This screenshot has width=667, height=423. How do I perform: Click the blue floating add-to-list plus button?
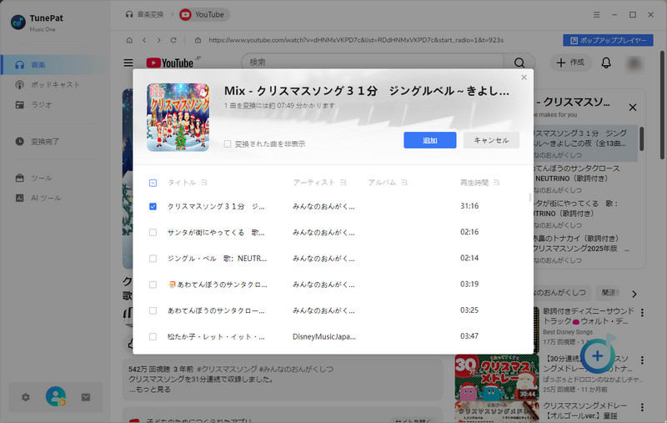[598, 355]
